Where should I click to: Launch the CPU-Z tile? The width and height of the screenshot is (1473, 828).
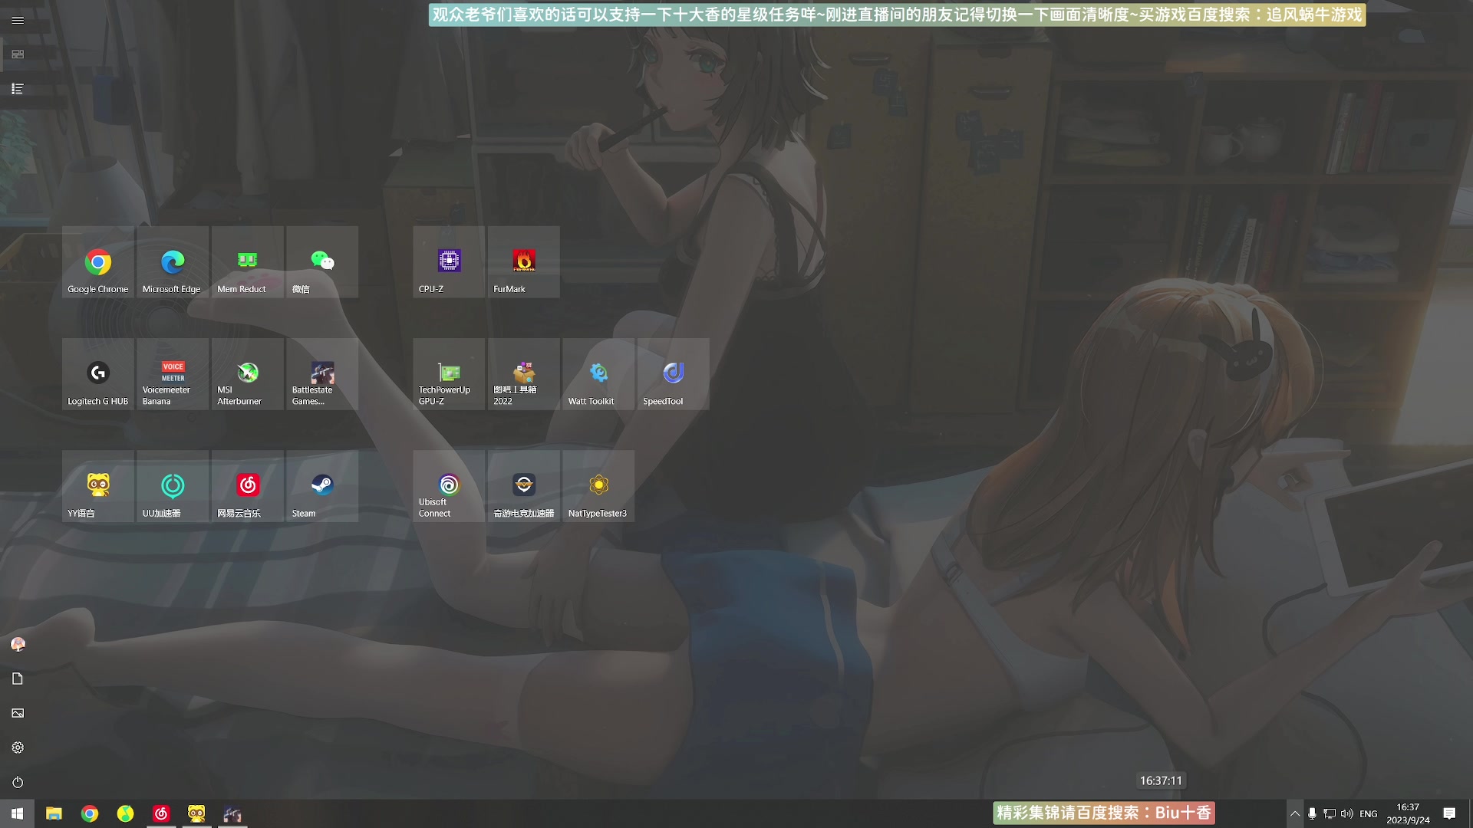448,261
